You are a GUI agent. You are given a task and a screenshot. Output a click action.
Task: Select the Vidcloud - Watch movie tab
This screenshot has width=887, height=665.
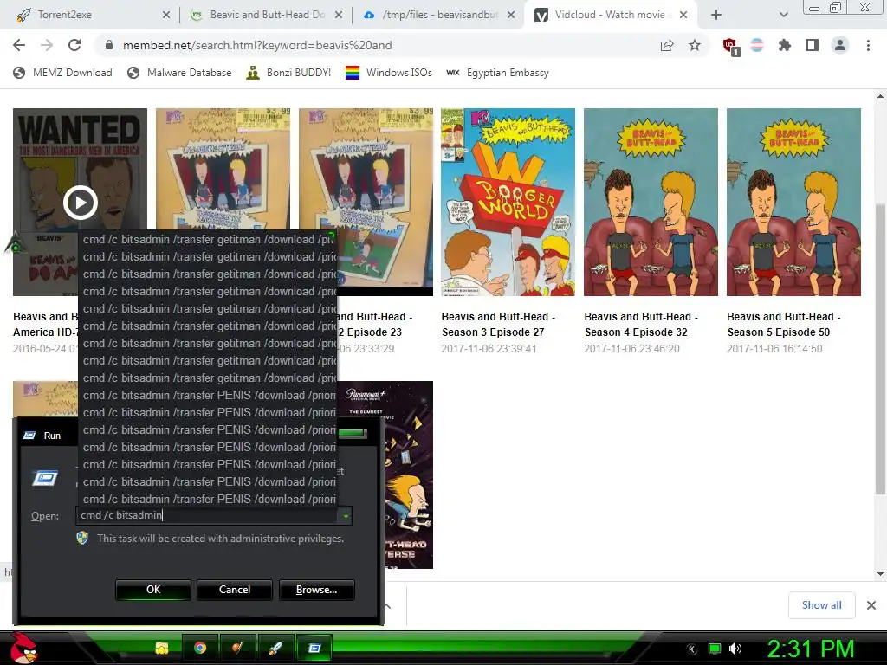[612, 15]
